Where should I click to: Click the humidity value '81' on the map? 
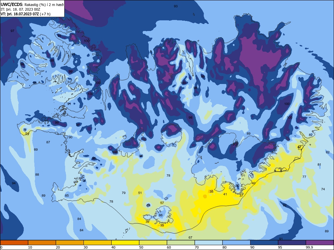pos(319,165)
